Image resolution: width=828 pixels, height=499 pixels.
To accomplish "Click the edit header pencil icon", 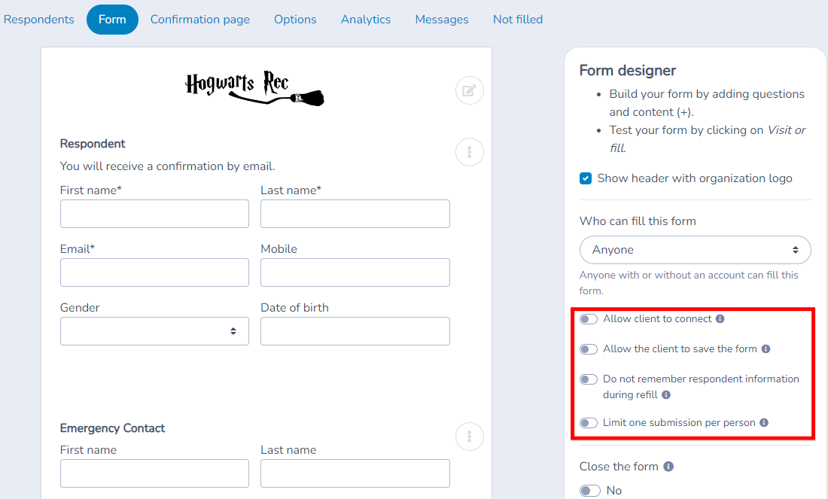I will 470,90.
